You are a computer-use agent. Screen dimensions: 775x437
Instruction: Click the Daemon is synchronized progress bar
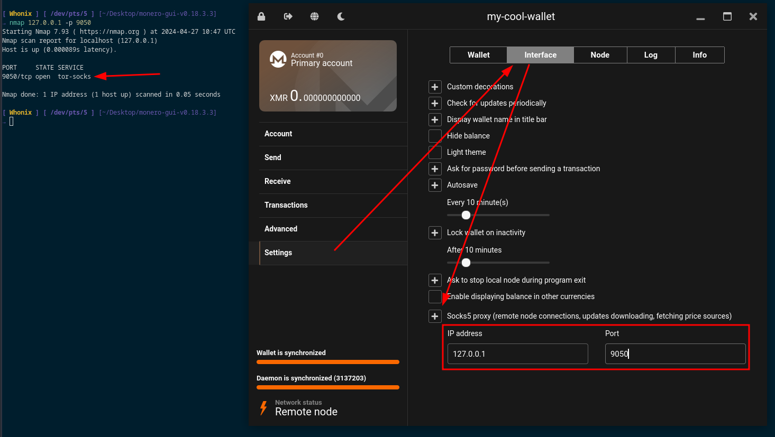[328, 387]
